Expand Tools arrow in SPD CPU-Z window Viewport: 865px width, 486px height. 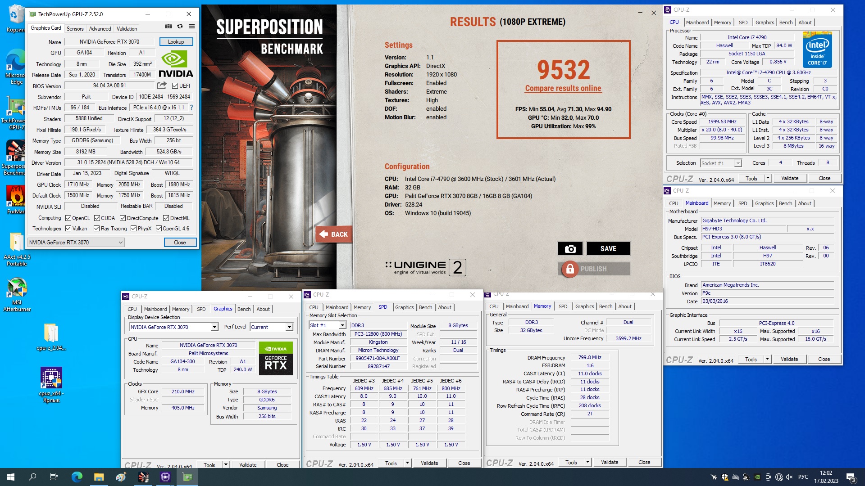(407, 463)
